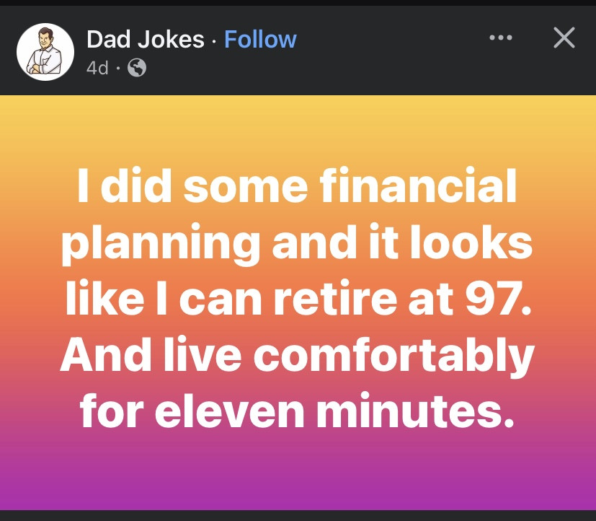Click the word "financial" in the joke
This screenshot has height=521, width=596.
point(418,185)
